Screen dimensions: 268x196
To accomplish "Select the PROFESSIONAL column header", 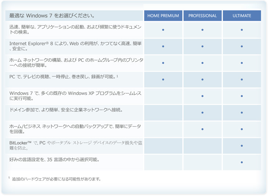I will point(203,16).
